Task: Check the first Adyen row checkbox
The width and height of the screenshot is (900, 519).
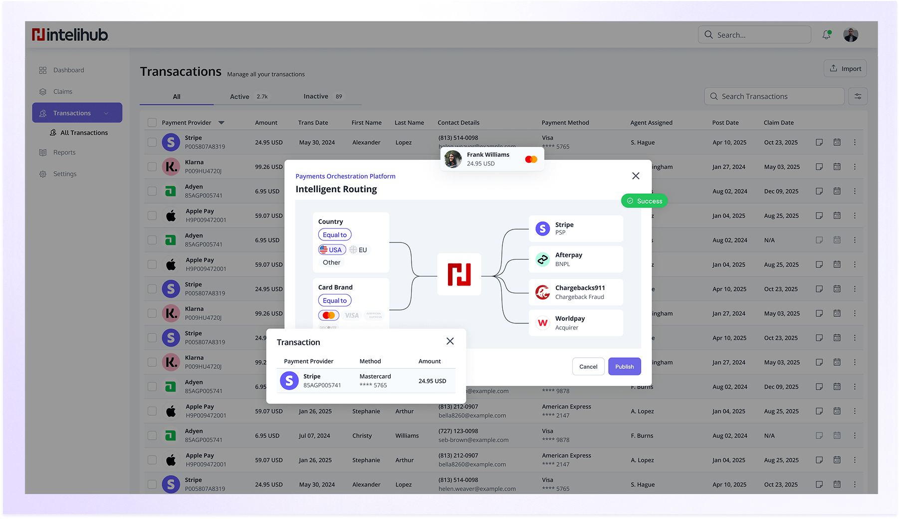Action: tap(152, 191)
